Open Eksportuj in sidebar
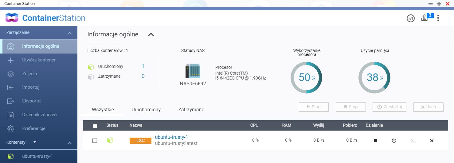 point(39,101)
